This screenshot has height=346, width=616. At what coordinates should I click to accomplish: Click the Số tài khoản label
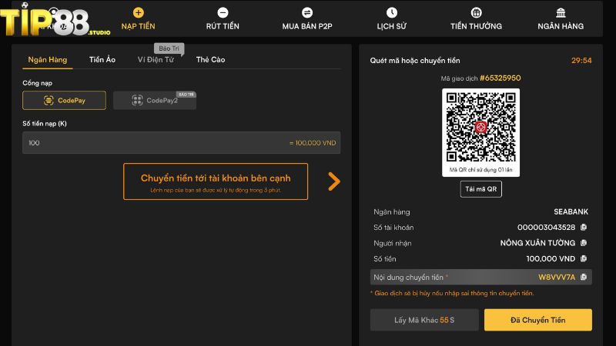(393, 228)
